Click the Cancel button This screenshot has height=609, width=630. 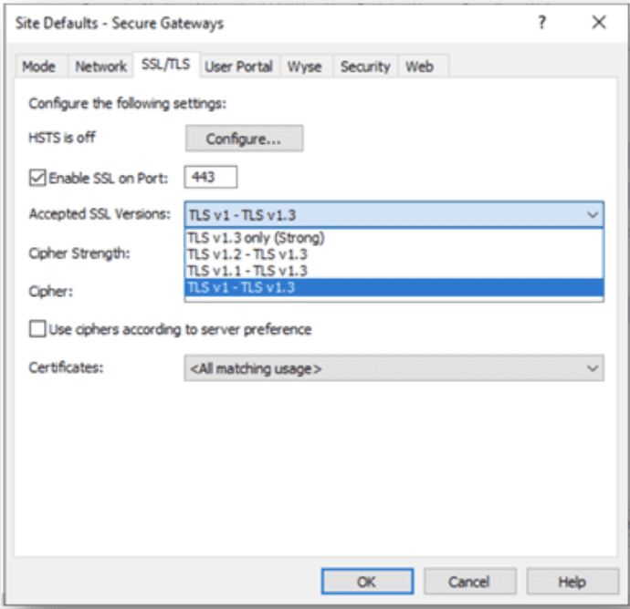click(469, 582)
